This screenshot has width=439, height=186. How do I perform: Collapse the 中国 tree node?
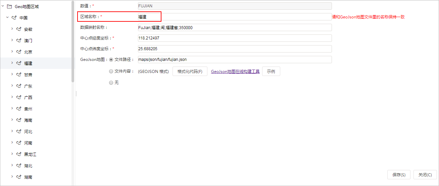click(7, 17)
